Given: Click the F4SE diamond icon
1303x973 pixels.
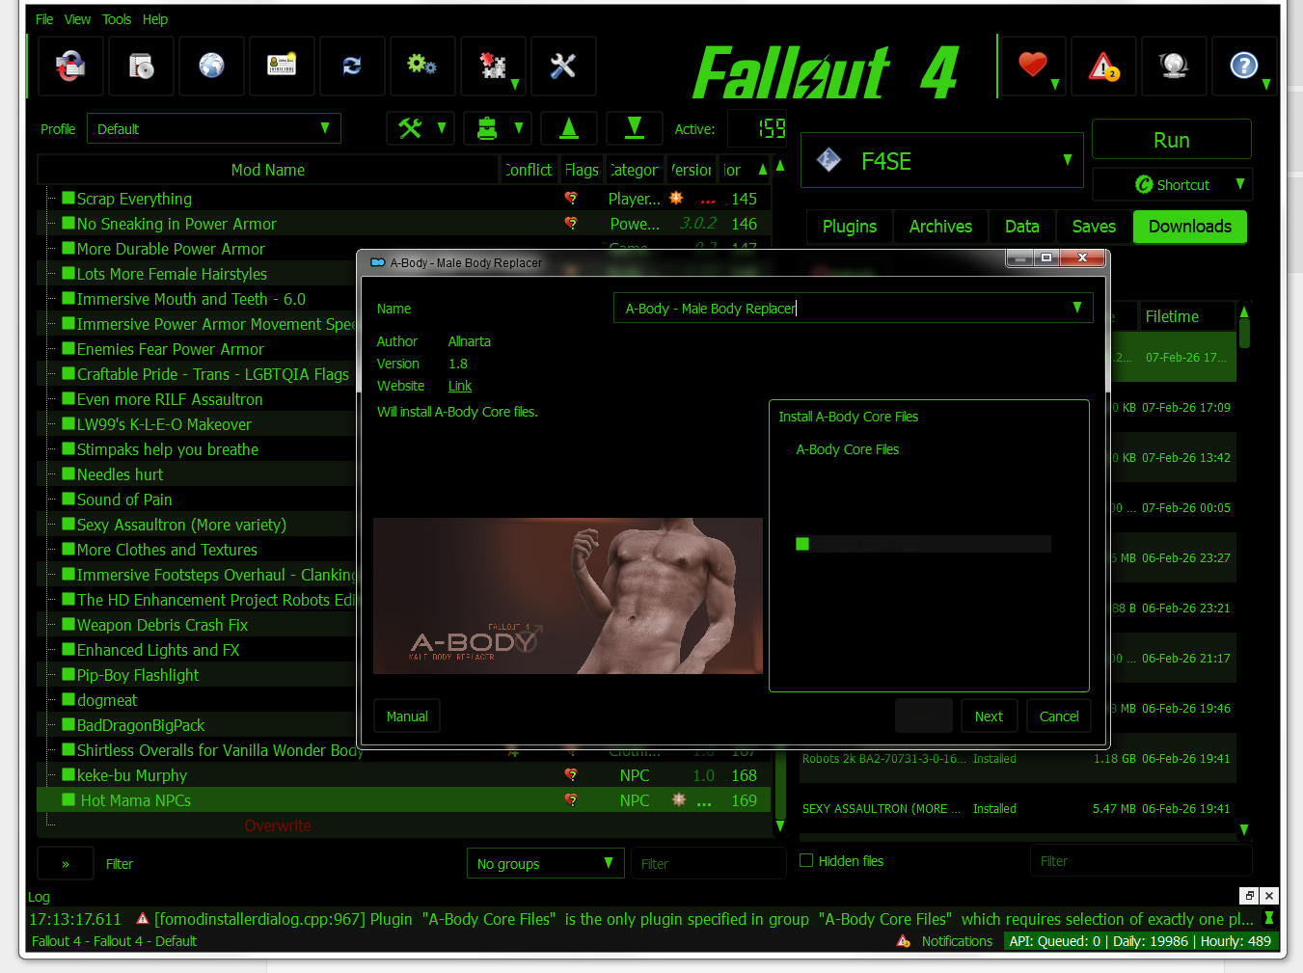Looking at the screenshot, I should (828, 160).
